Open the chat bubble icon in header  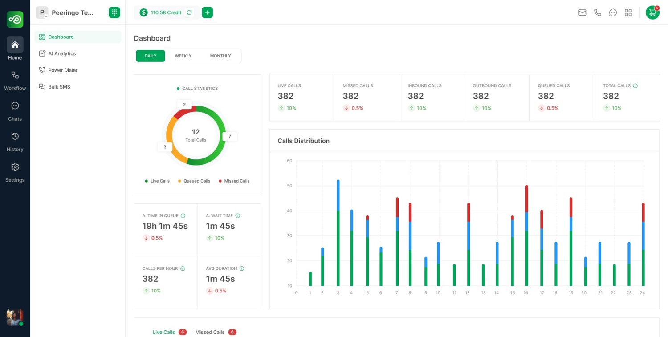pyautogui.click(x=613, y=12)
